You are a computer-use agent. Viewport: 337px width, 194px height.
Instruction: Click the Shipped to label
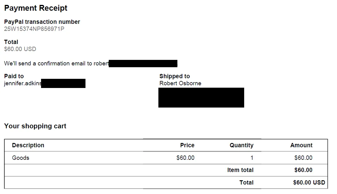coord(175,76)
